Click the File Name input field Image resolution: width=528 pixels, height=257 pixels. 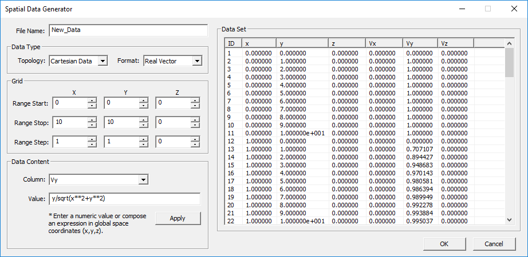pos(128,30)
